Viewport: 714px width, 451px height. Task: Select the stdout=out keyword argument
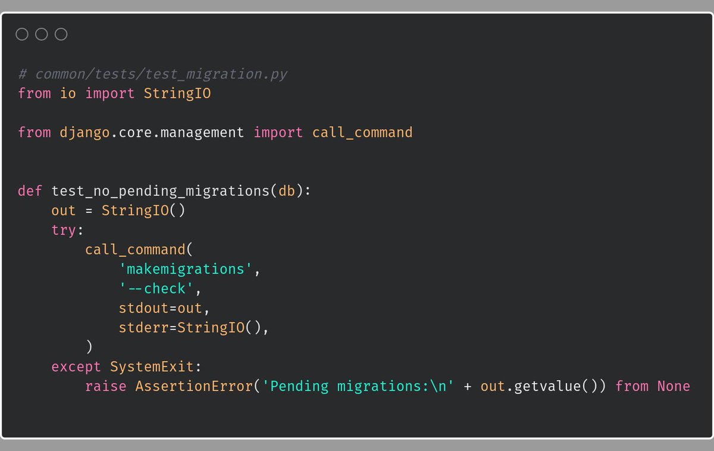159,308
